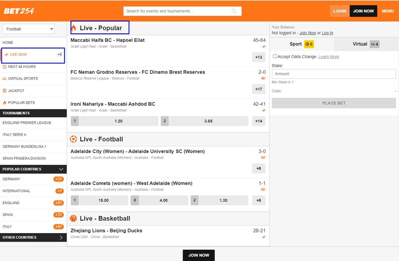This screenshot has width=399, height=261.
Task: Switch to the Virtual betslip tab
Action: (366, 44)
